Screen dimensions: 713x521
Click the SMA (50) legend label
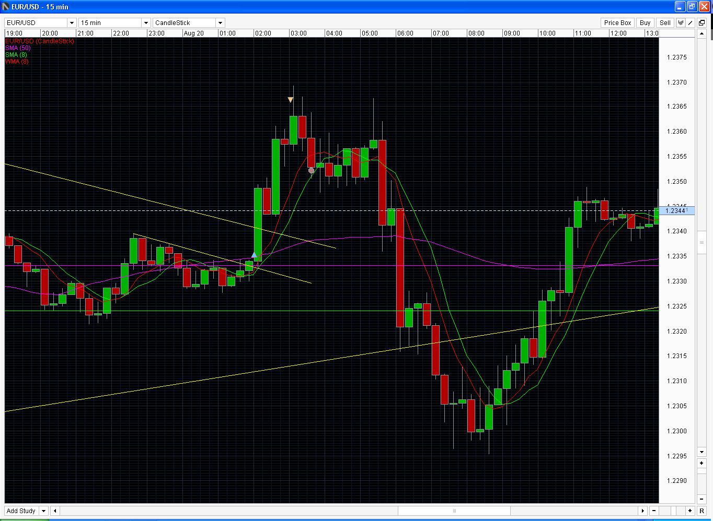pyautogui.click(x=18, y=48)
